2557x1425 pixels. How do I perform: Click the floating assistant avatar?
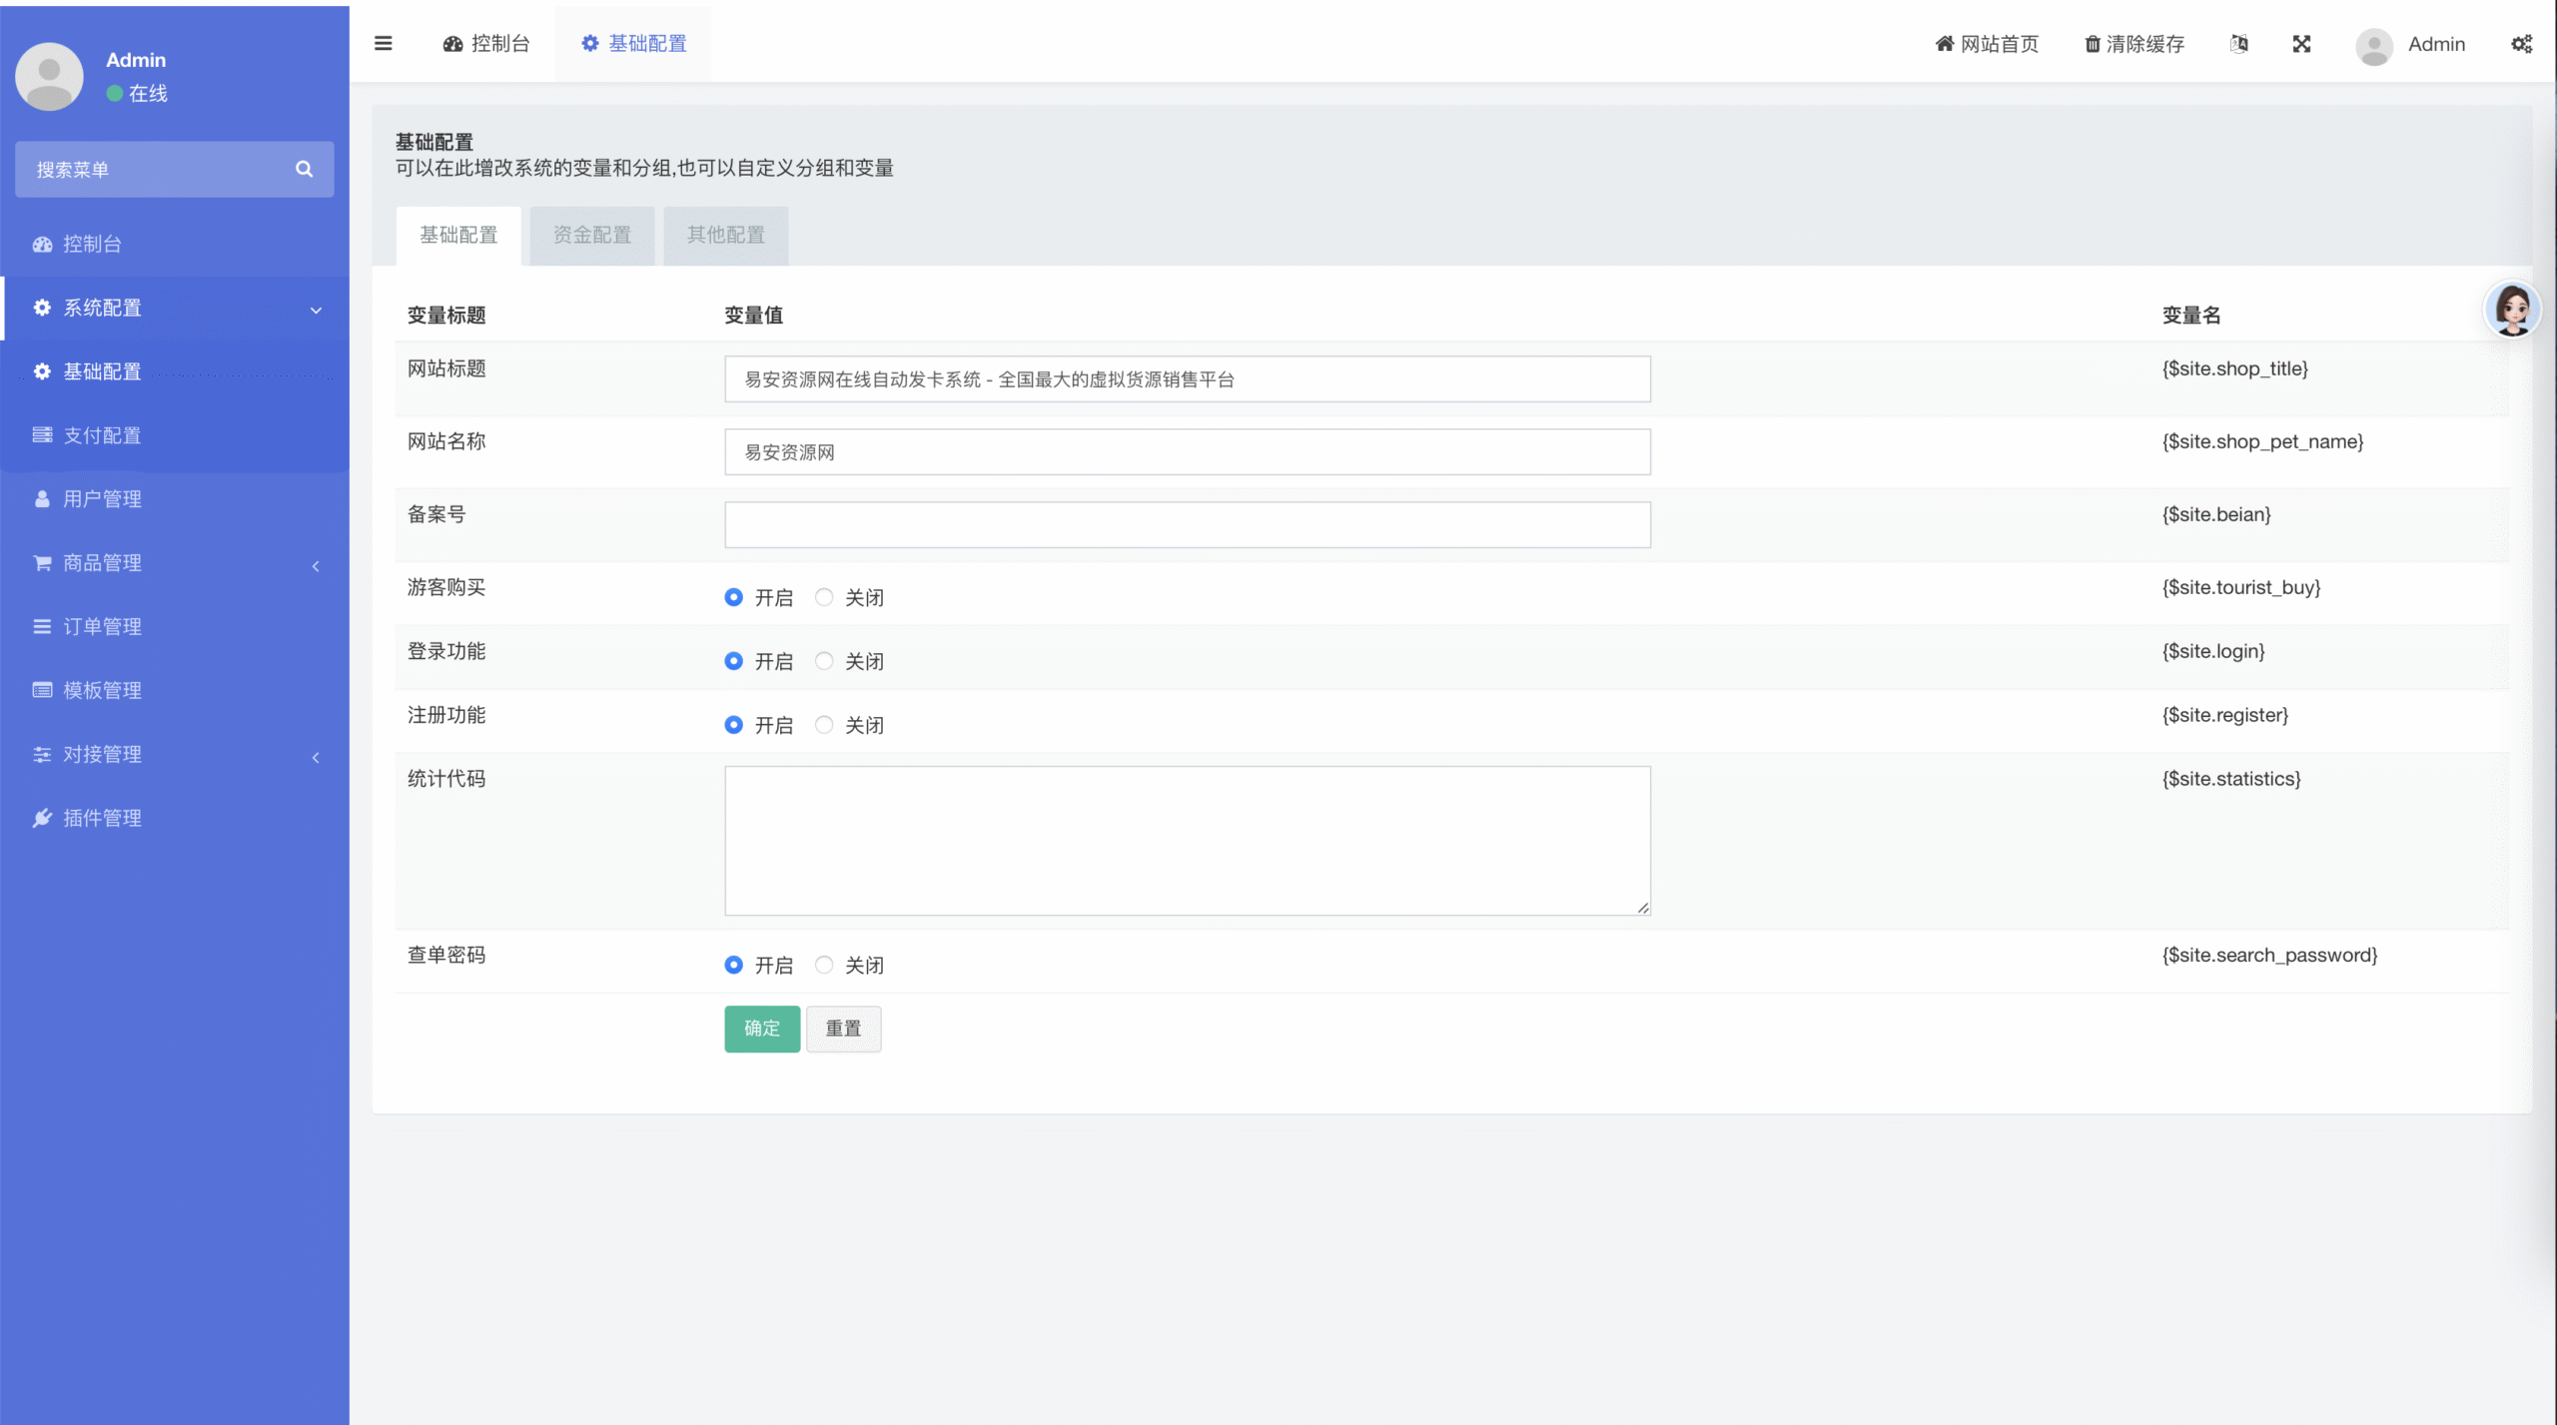(2511, 309)
